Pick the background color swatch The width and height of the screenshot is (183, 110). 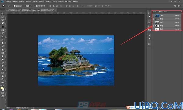coord(3,90)
